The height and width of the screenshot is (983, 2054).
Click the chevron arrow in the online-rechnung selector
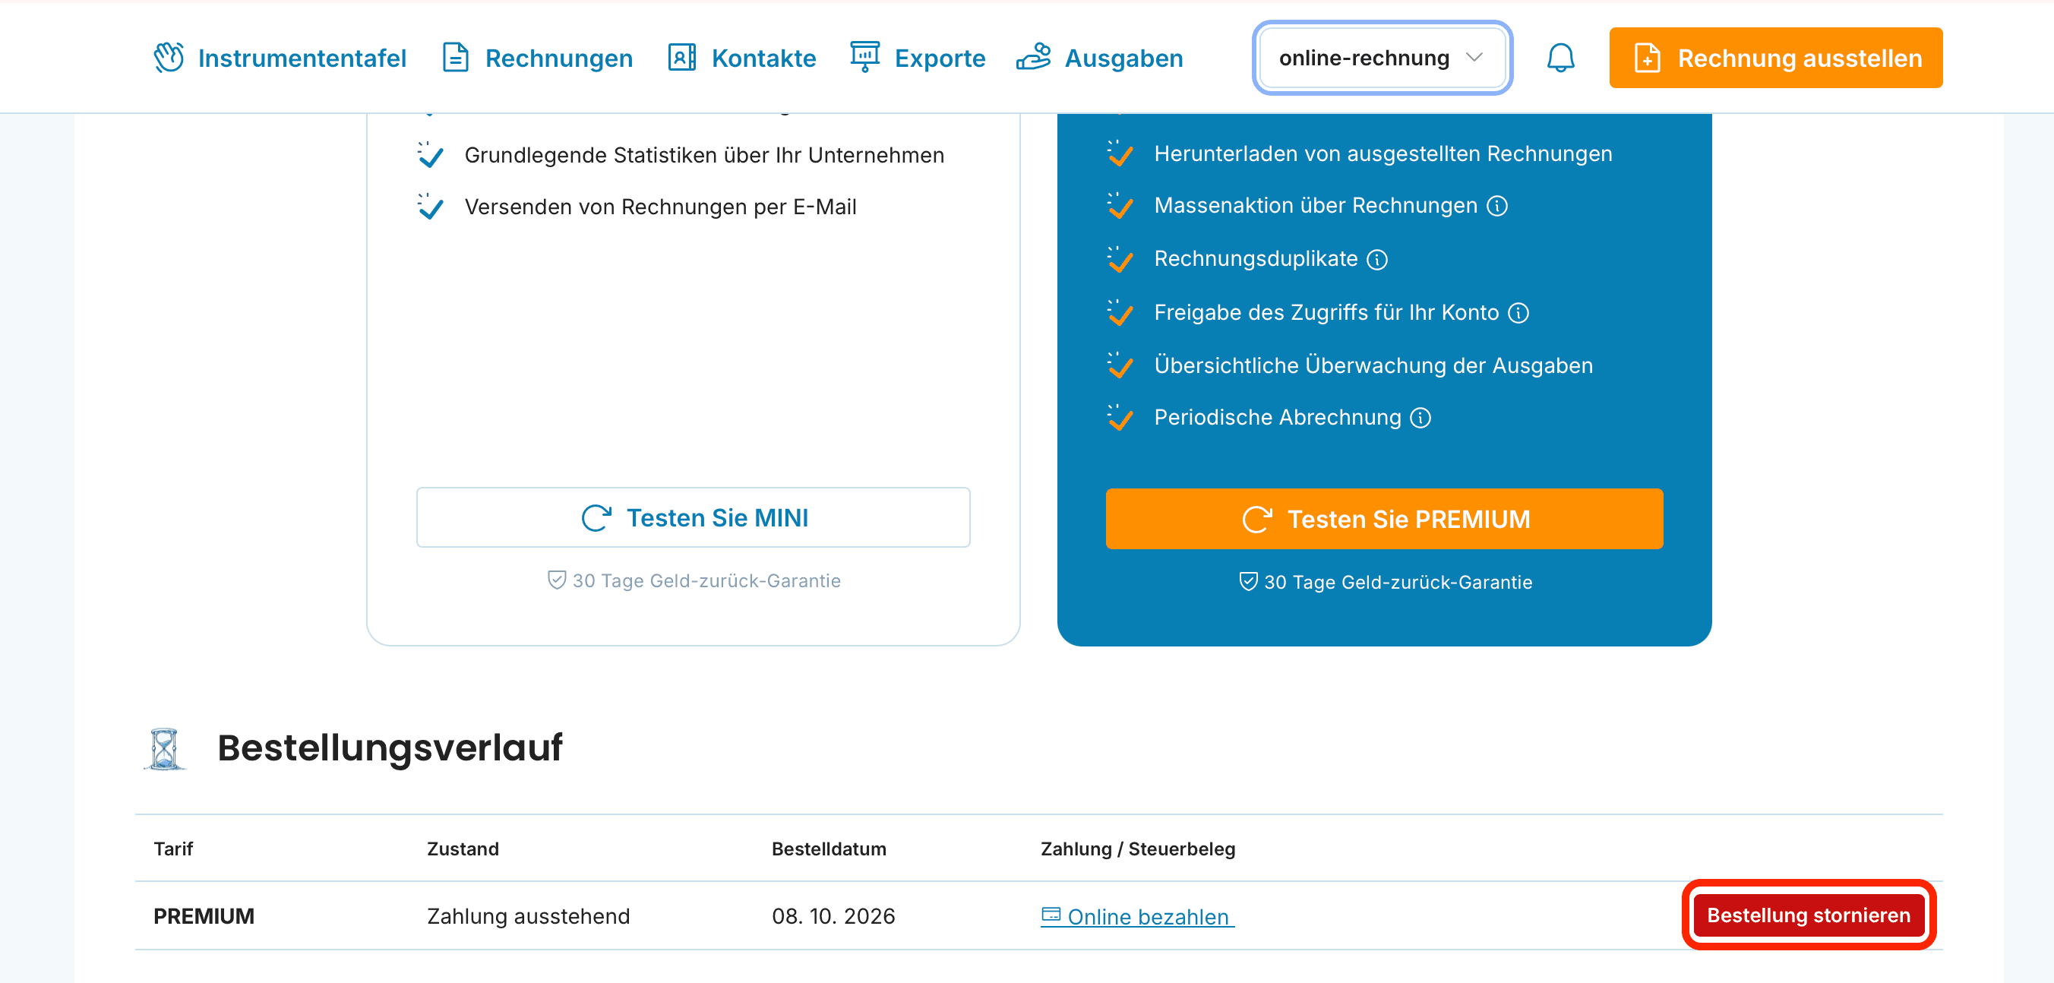pos(1474,58)
